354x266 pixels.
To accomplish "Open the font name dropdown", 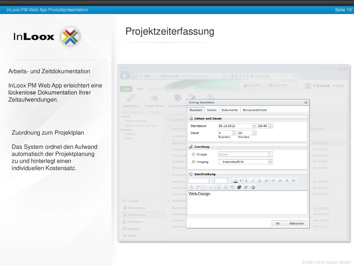I will point(211,181).
